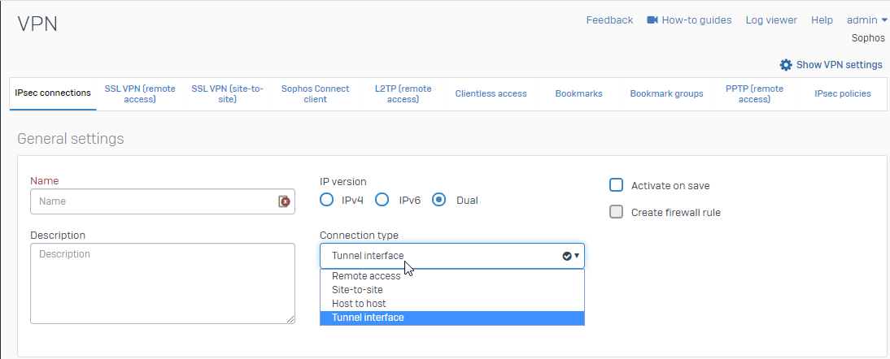Click the Show VPN settings gear icon
890x359 pixels.
pos(786,65)
